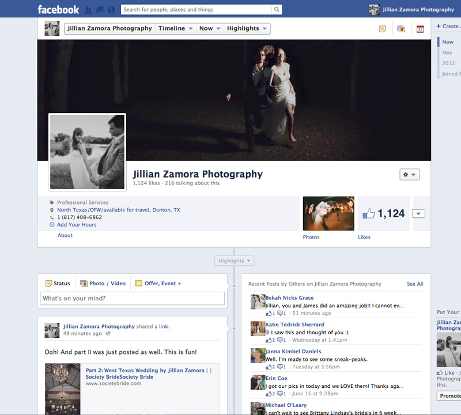461x415 pixels.
Task: Click Erin Coe's avatar
Action: coord(258,382)
